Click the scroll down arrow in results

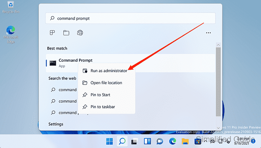pyautogui.click(x=218, y=128)
